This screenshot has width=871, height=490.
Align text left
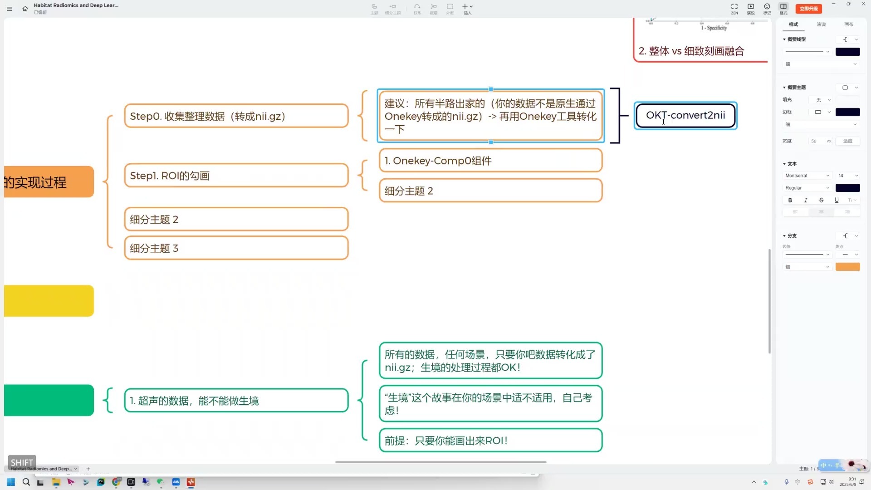pyautogui.click(x=795, y=212)
